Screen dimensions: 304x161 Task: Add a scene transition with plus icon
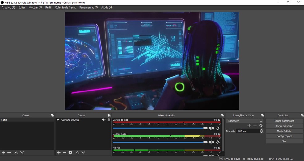[x=249, y=126]
